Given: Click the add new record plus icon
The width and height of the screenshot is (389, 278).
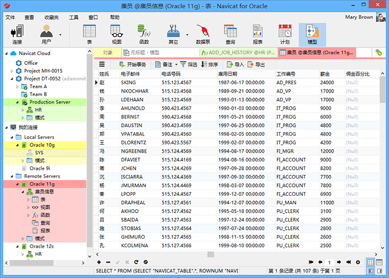Looking at the screenshot, I should coord(99,262).
